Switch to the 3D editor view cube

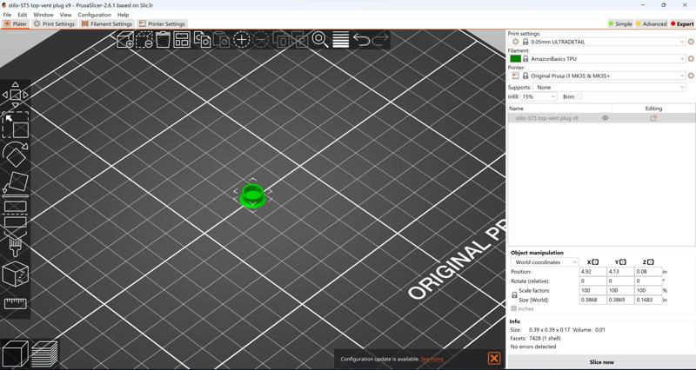point(15,353)
